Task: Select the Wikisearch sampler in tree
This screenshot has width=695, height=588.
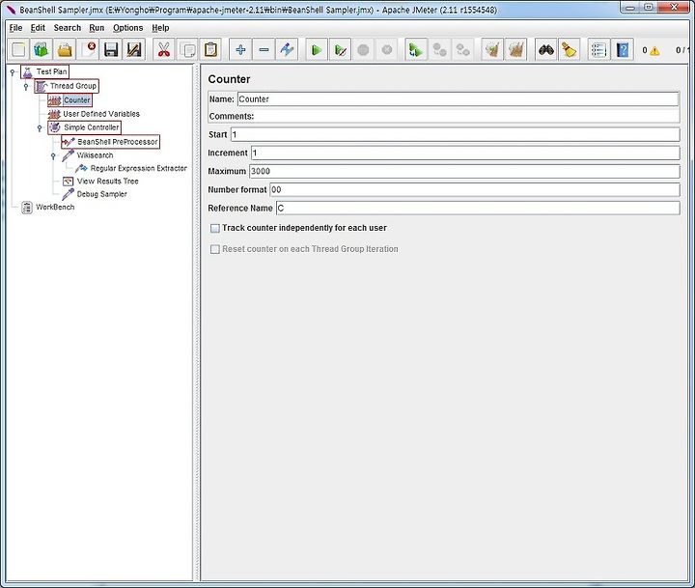Action: [88, 155]
